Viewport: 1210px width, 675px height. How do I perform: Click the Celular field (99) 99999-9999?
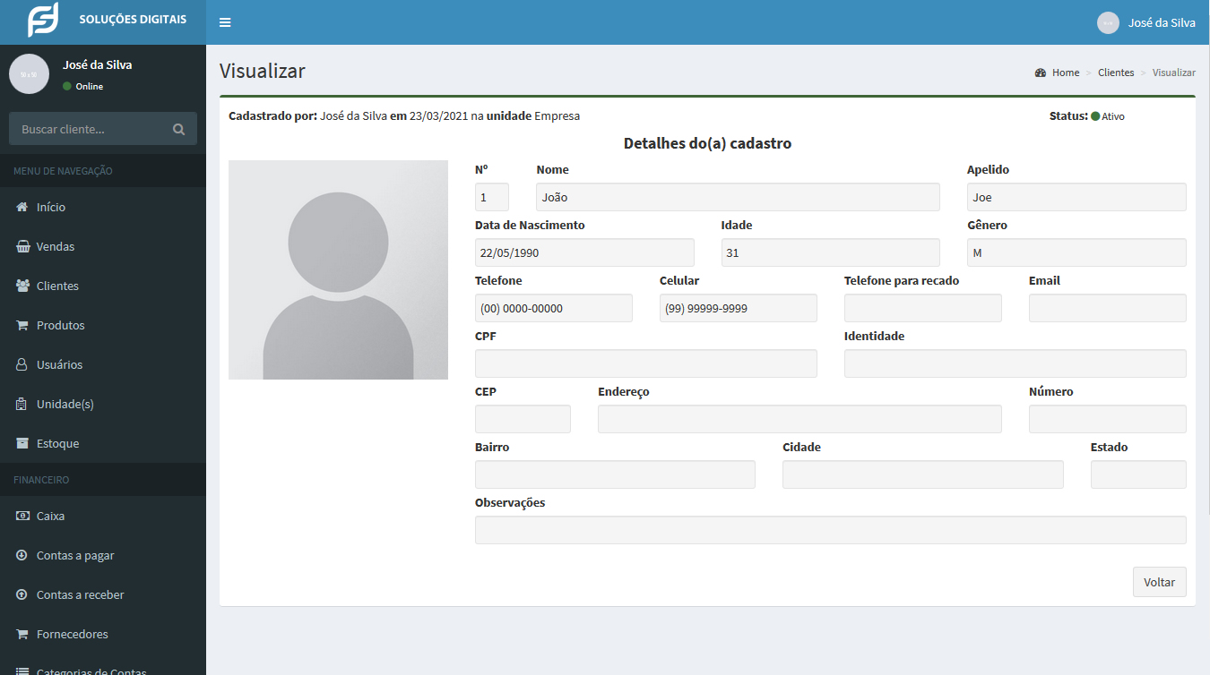click(x=739, y=308)
